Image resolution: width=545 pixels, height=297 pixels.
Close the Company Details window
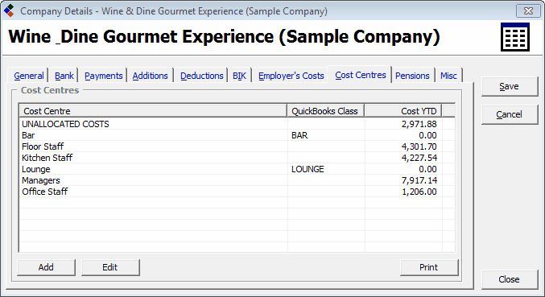coord(528,10)
